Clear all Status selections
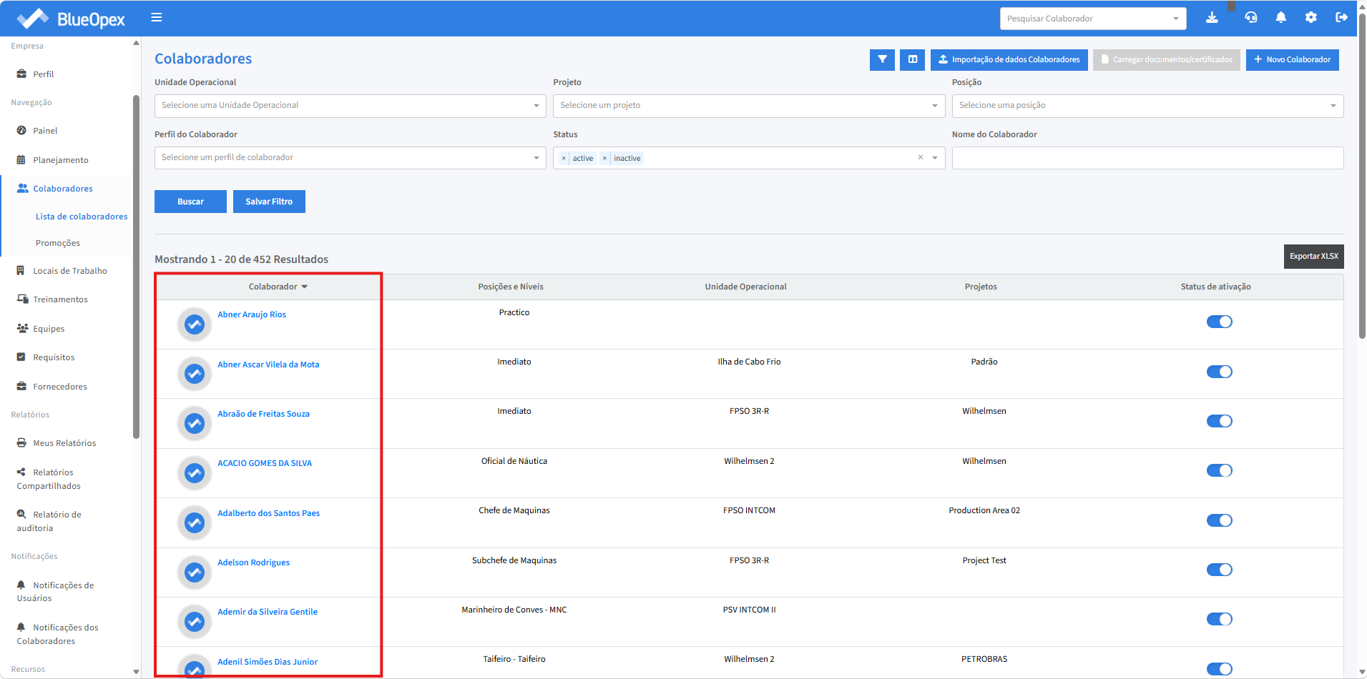Screen dimensions: 1367x679 pos(921,157)
